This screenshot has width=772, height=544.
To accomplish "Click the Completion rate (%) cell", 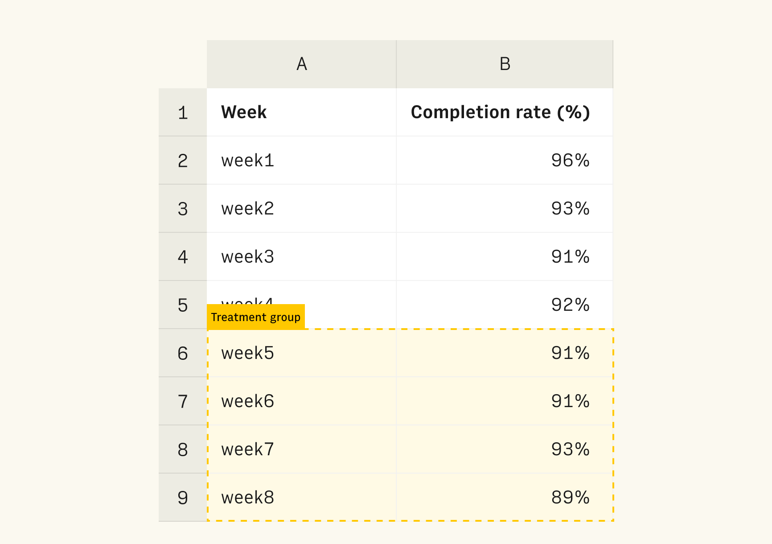I will (x=505, y=112).
